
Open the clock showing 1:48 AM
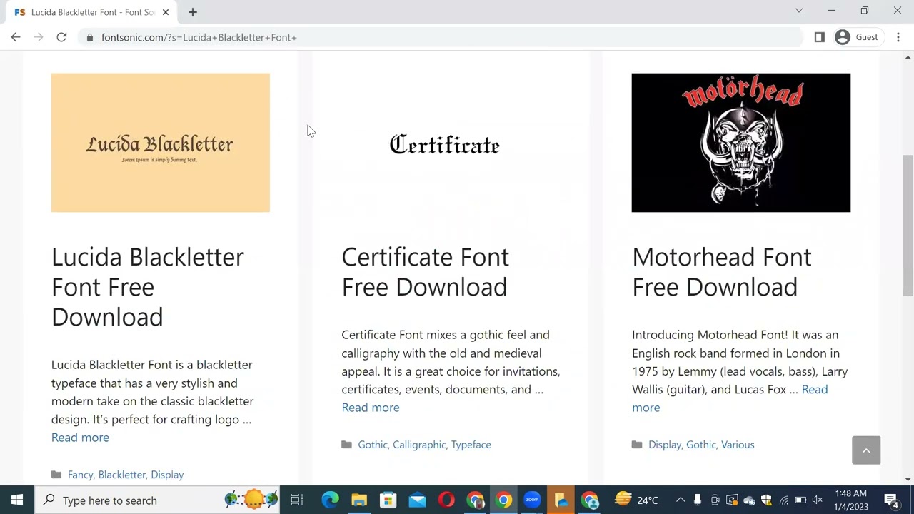click(850, 500)
